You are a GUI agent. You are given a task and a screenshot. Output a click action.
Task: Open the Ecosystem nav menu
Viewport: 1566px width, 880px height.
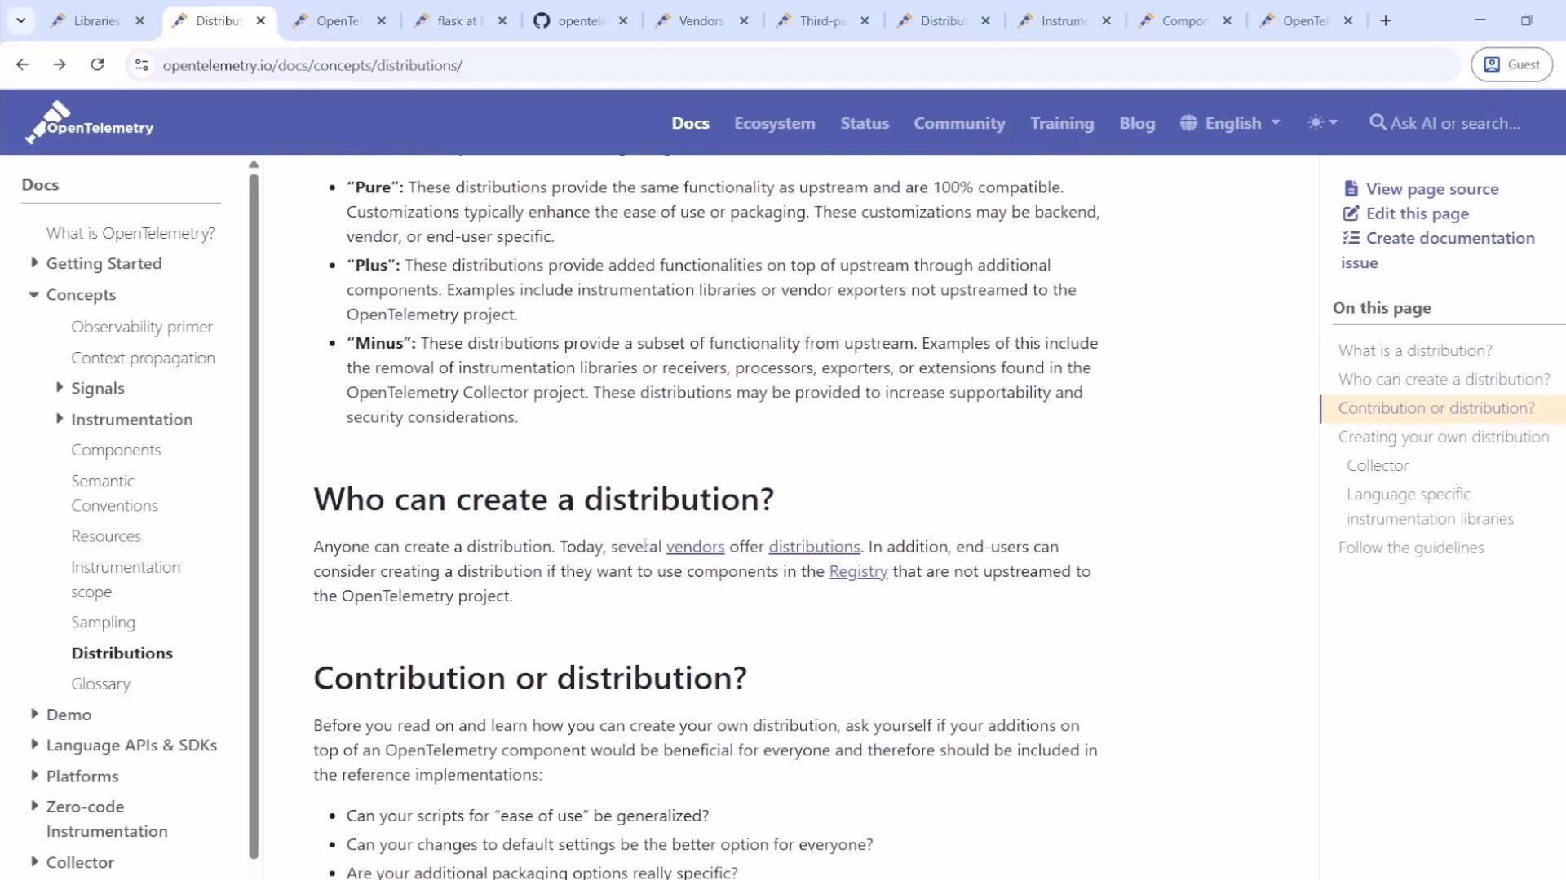click(774, 123)
